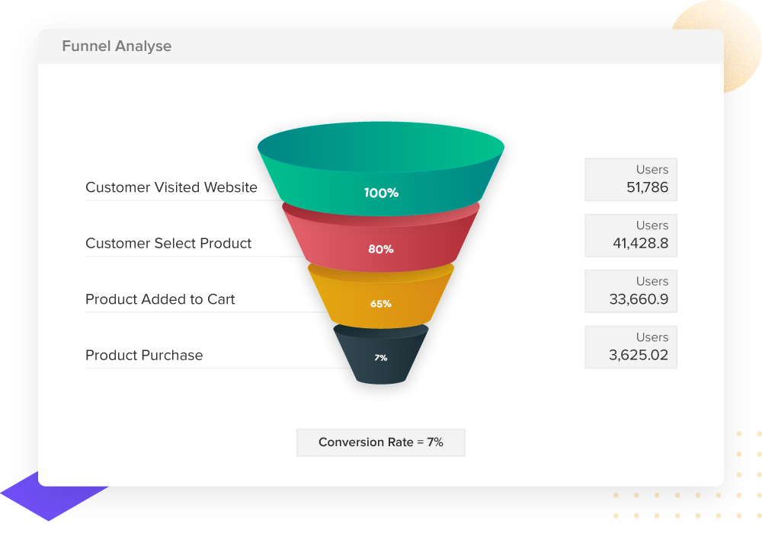Click the Users 3,625.02 value box
Viewport: 762px width, 533px height.
(x=631, y=347)
